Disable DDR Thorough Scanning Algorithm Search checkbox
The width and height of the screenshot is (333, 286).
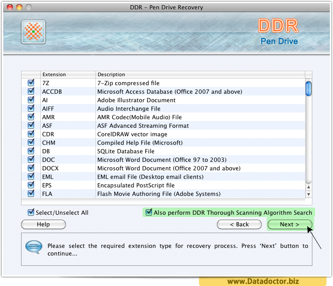coord(149,212)
